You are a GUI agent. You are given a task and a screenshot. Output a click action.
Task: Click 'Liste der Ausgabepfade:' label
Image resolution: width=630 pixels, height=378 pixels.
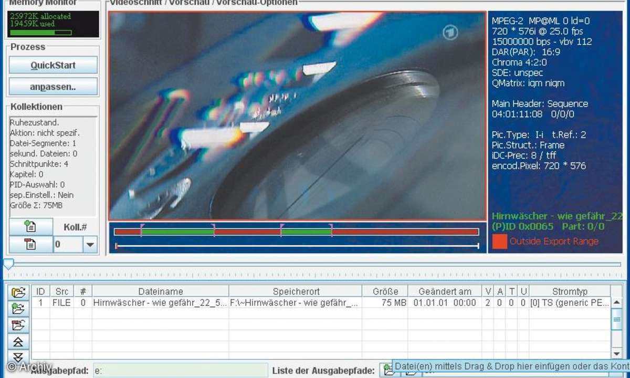(323, 371)
